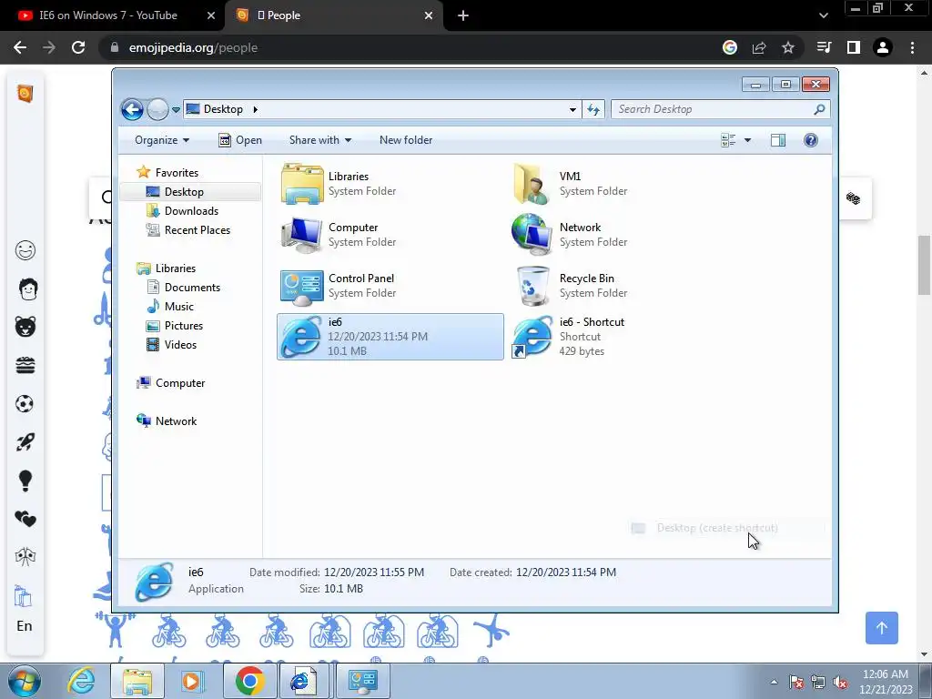Select Favorites in navigation pane
The image size is (932, 699).
[177, 172]
